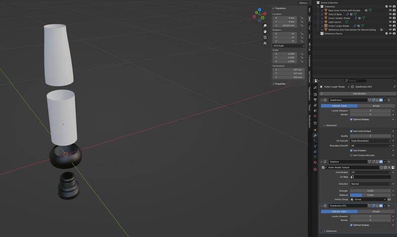Lock the X location icon
This screenshot has width=397, height=237.
302,18
